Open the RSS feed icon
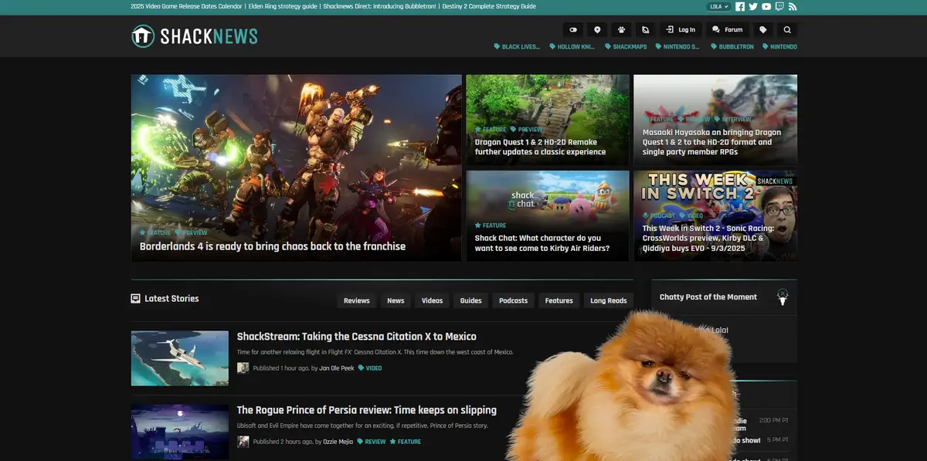The width and height of the screenshot is (927, 461). pos(793,6)
